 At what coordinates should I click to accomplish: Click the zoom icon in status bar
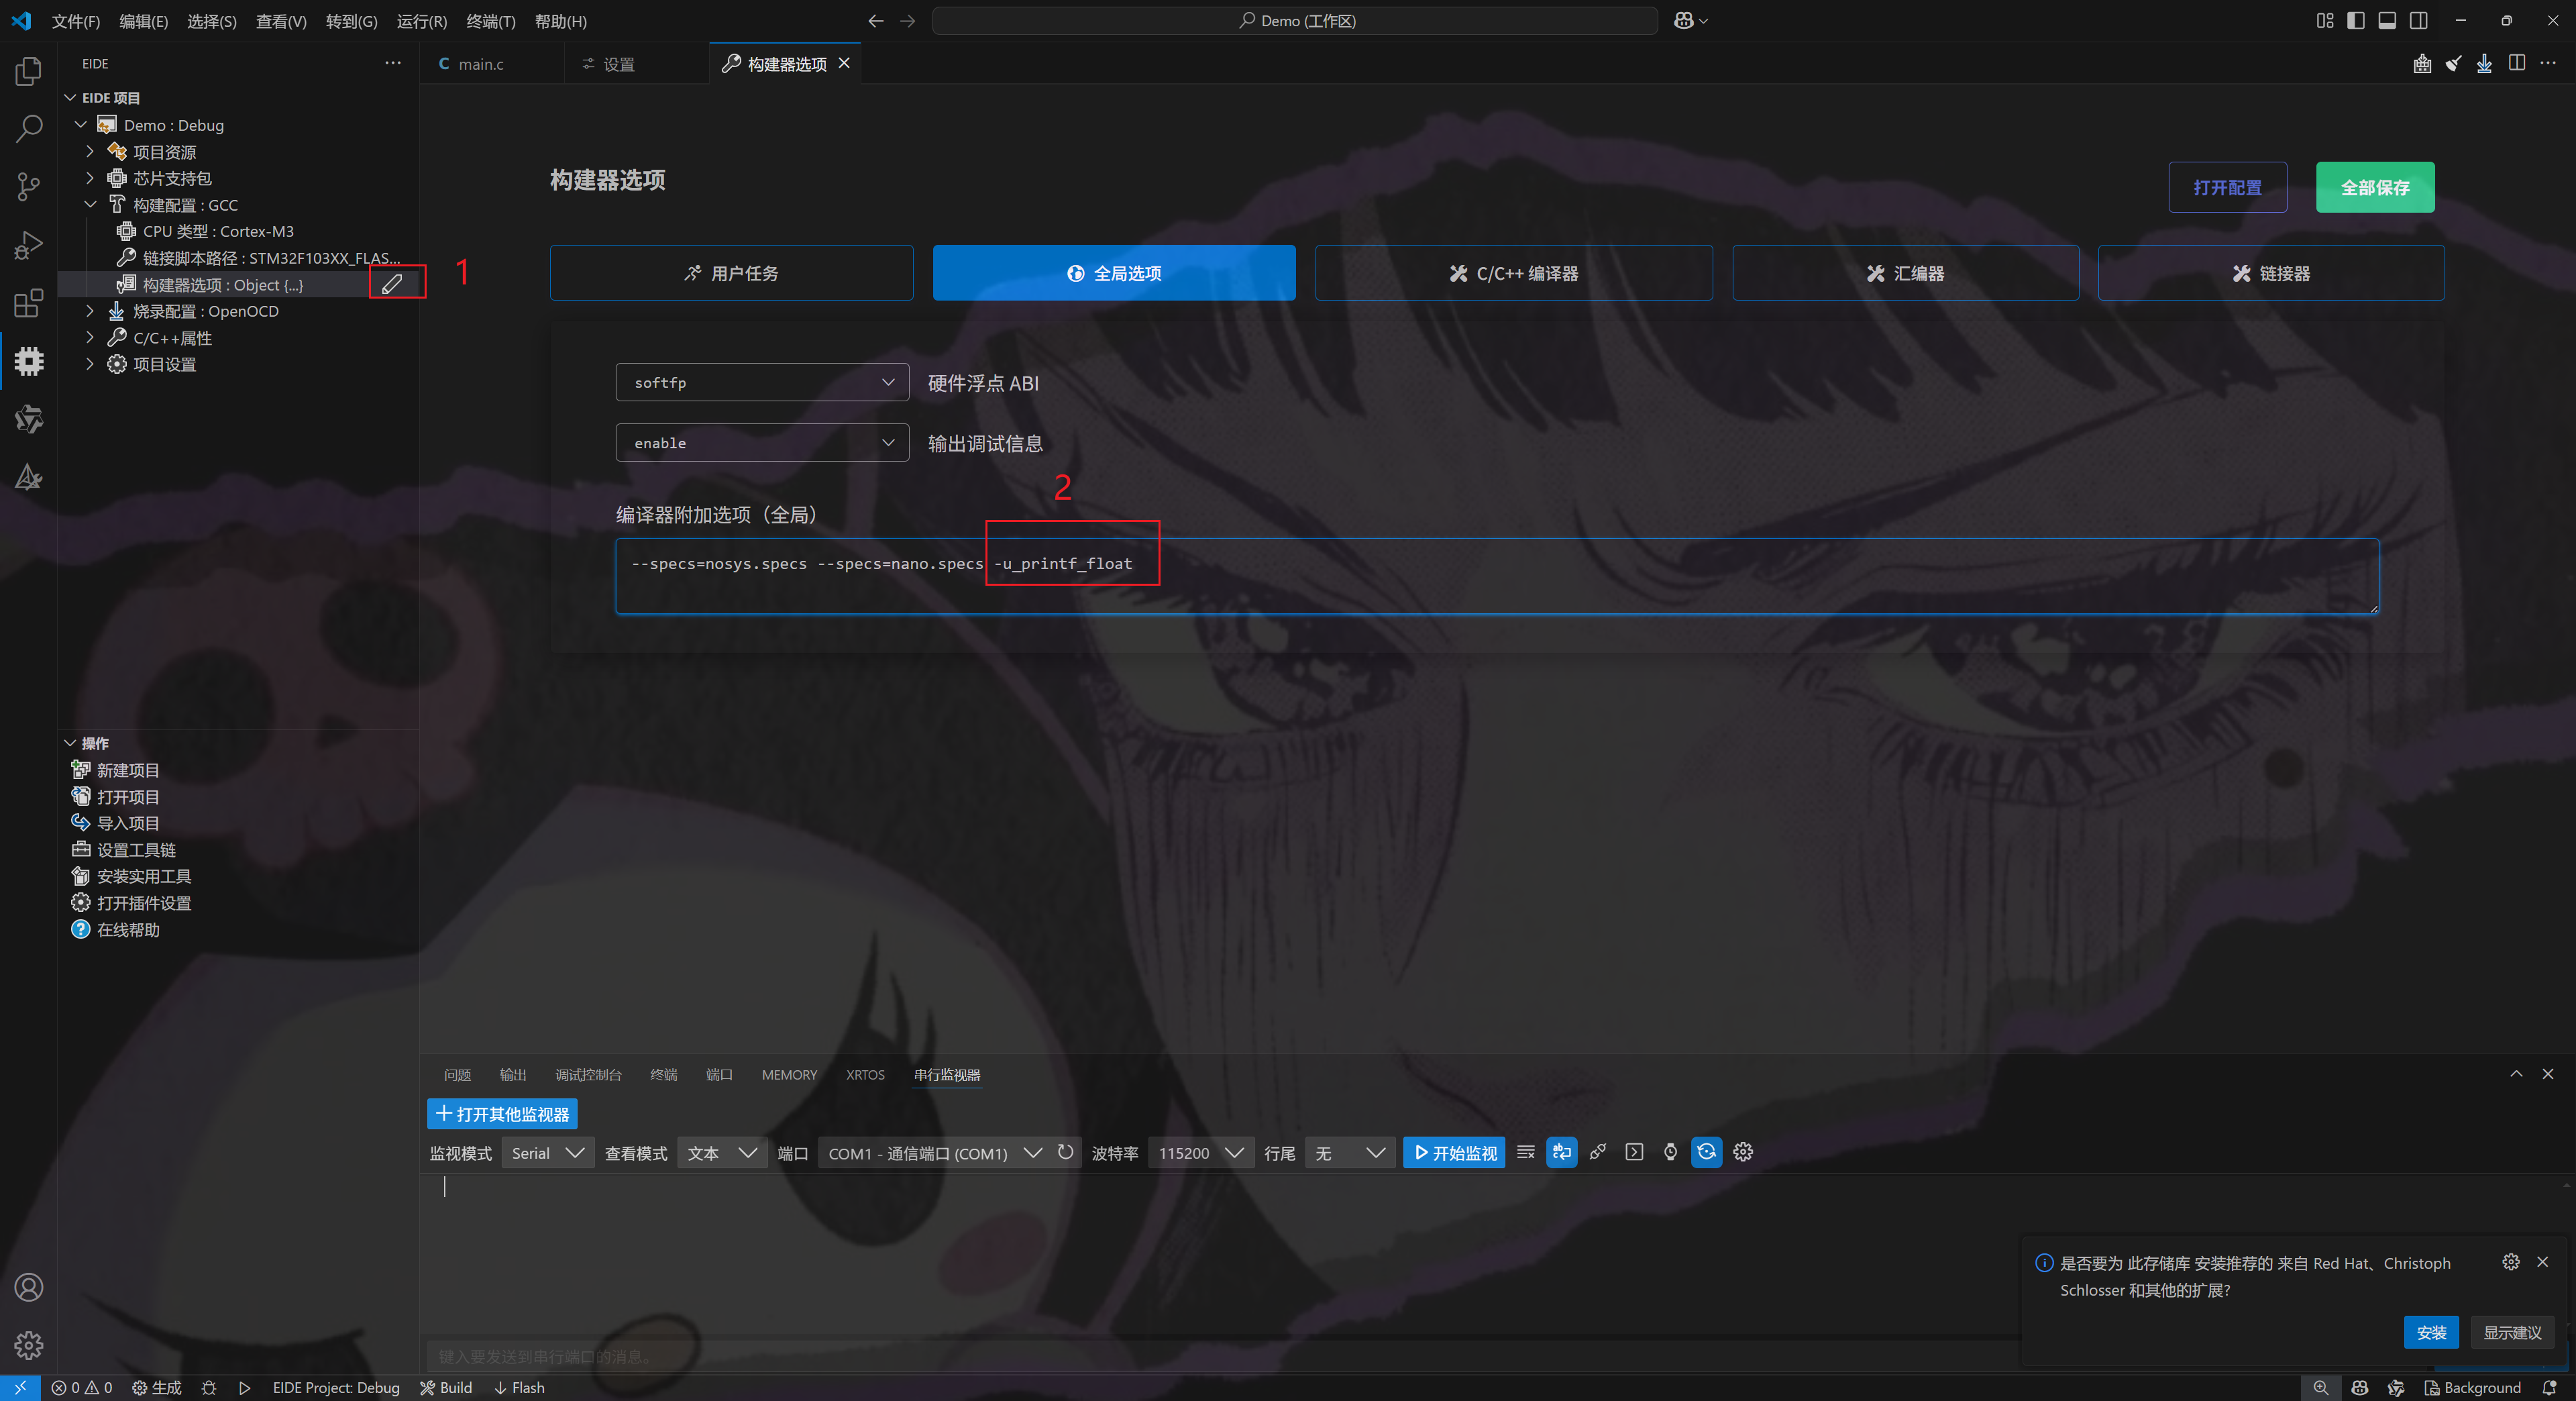tap(2321, 1388)
